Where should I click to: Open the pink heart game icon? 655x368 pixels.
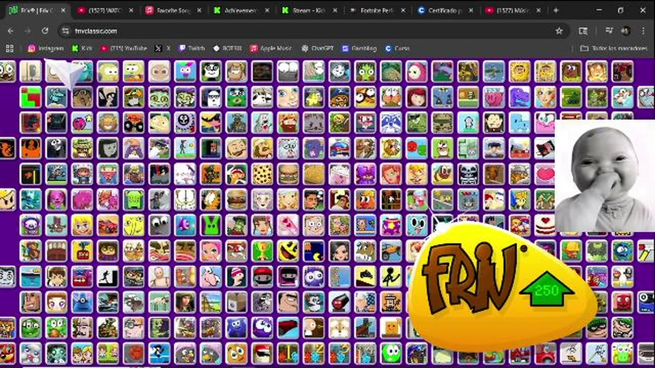(x=545, y=174)
